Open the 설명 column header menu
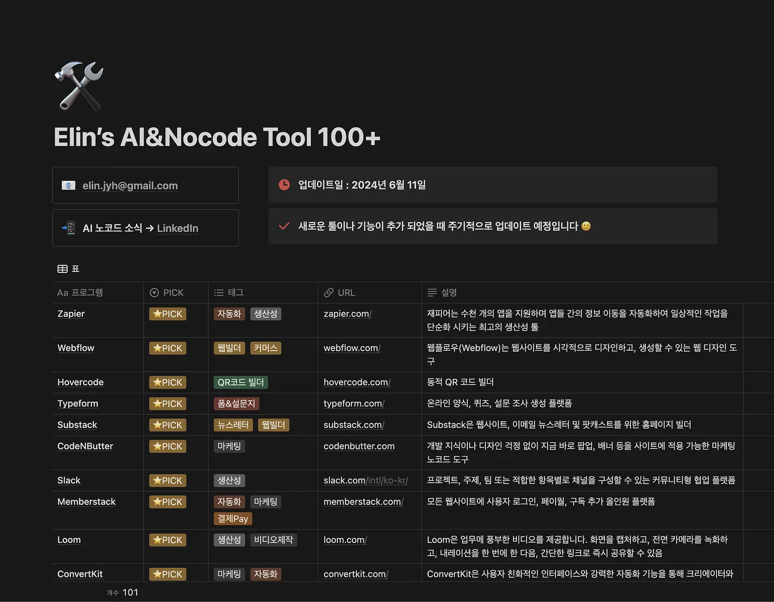Image resolution: width=774 pixels, height=602 pixels. (x=582, y=292)
